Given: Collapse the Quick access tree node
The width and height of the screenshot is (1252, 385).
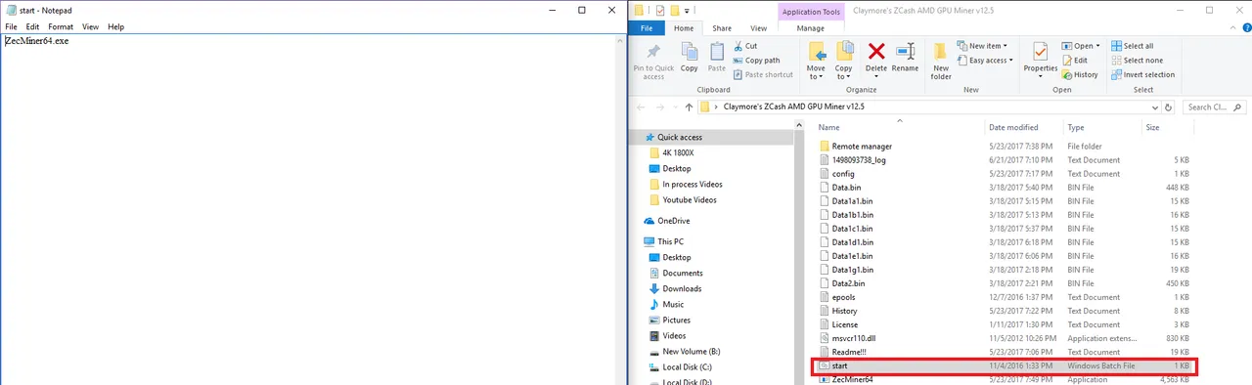Looking at the screenshot, I should tap(637, 138).
